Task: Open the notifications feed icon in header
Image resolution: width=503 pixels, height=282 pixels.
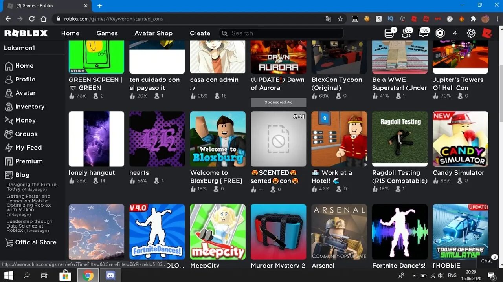Action: click(x=389, y=33)
